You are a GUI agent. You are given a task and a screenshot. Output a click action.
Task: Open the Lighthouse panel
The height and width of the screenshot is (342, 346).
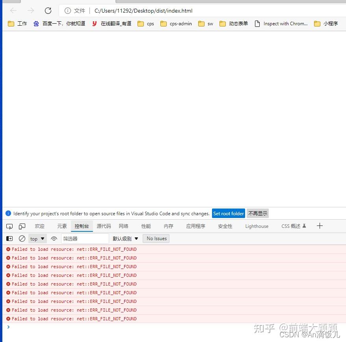pos(256,226)
